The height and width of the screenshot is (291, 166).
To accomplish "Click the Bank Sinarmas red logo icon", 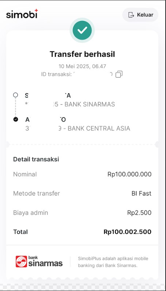I will 21,262.
